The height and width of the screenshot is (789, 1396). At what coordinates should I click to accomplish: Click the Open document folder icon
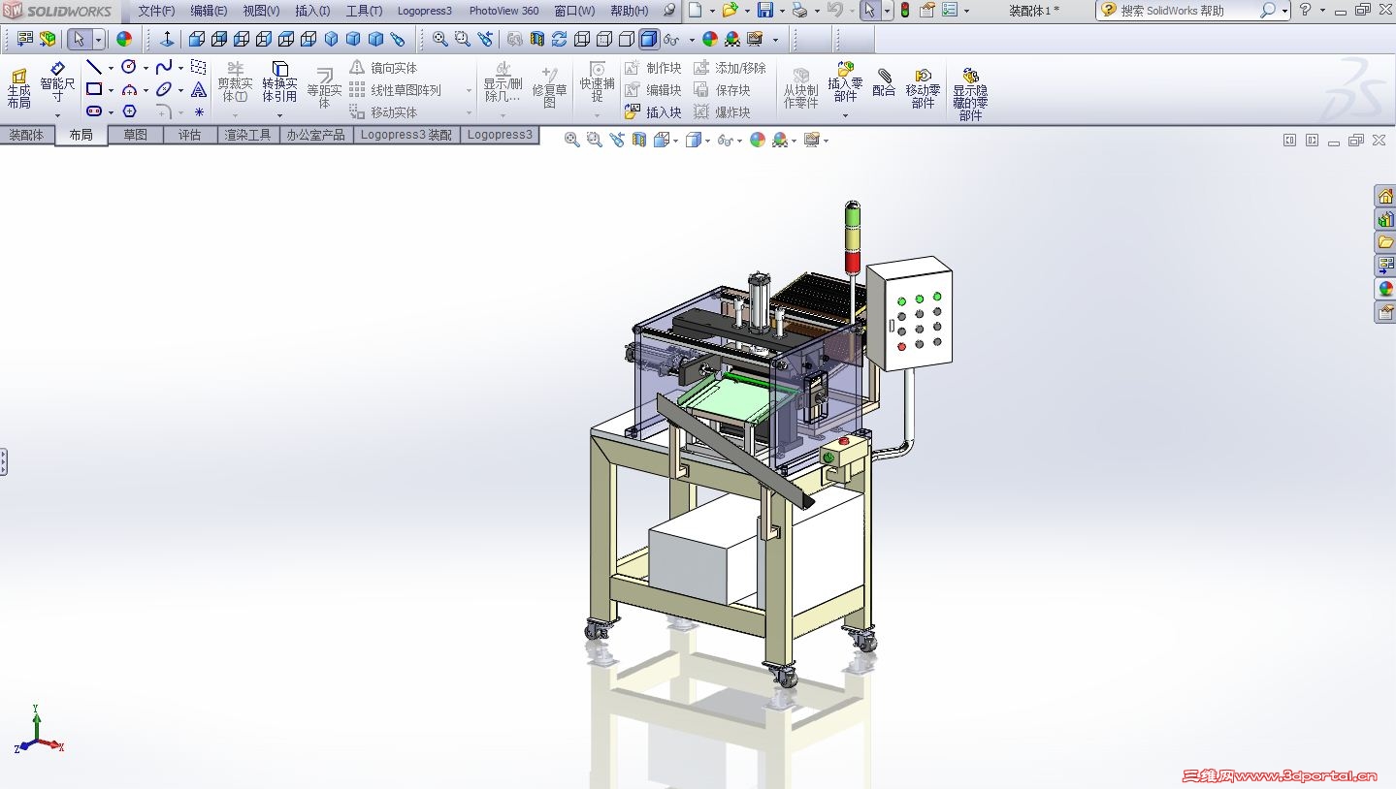click(730, 10)
